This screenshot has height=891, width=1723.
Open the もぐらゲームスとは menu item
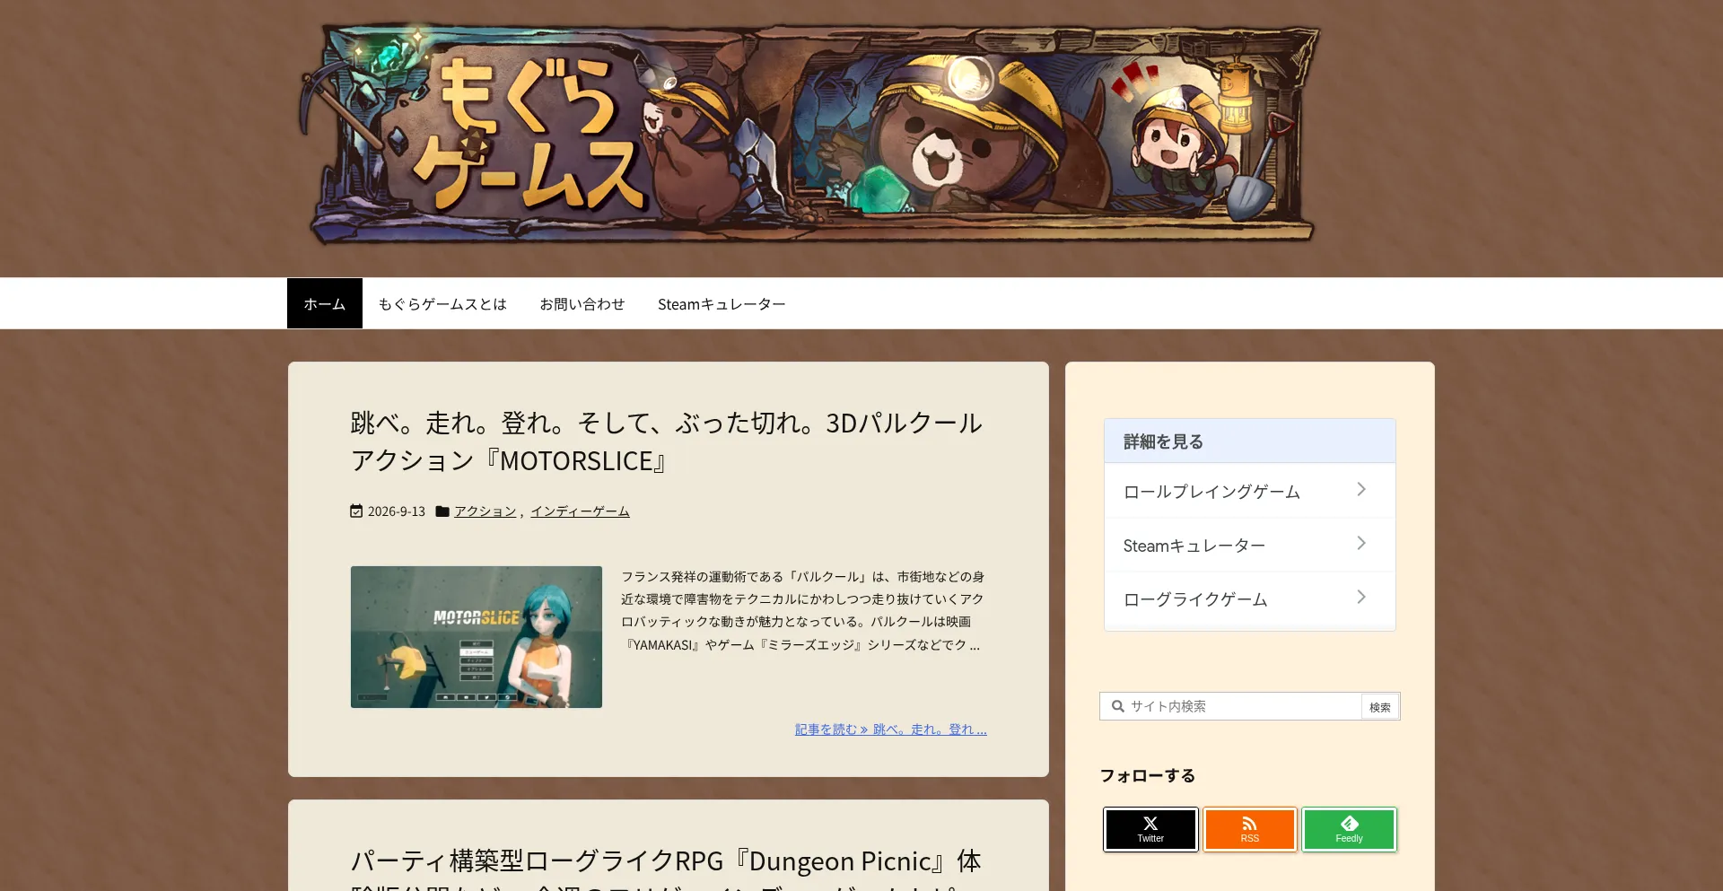[x=442, y=304]
